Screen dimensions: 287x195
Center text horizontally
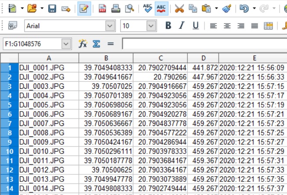(x=227, y=26)
